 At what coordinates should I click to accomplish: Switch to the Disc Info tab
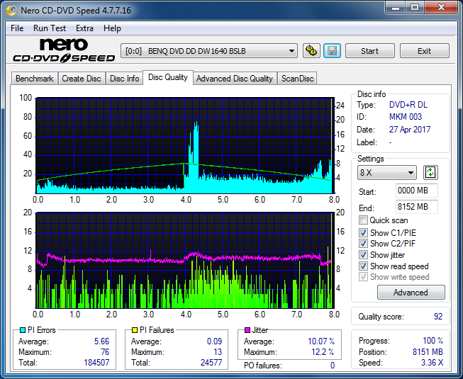[x=124, y=79]
